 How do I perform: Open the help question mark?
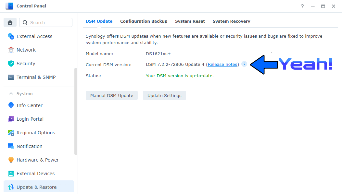[x=302, y=6]
